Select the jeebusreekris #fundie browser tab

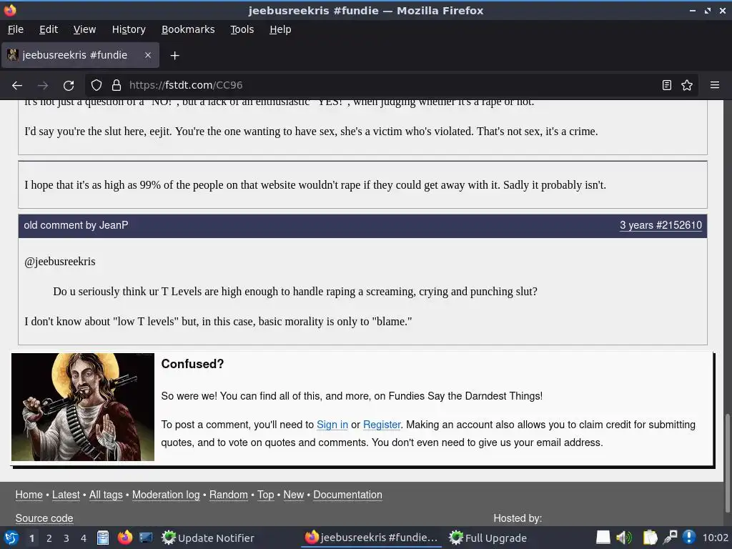[80, 55]
